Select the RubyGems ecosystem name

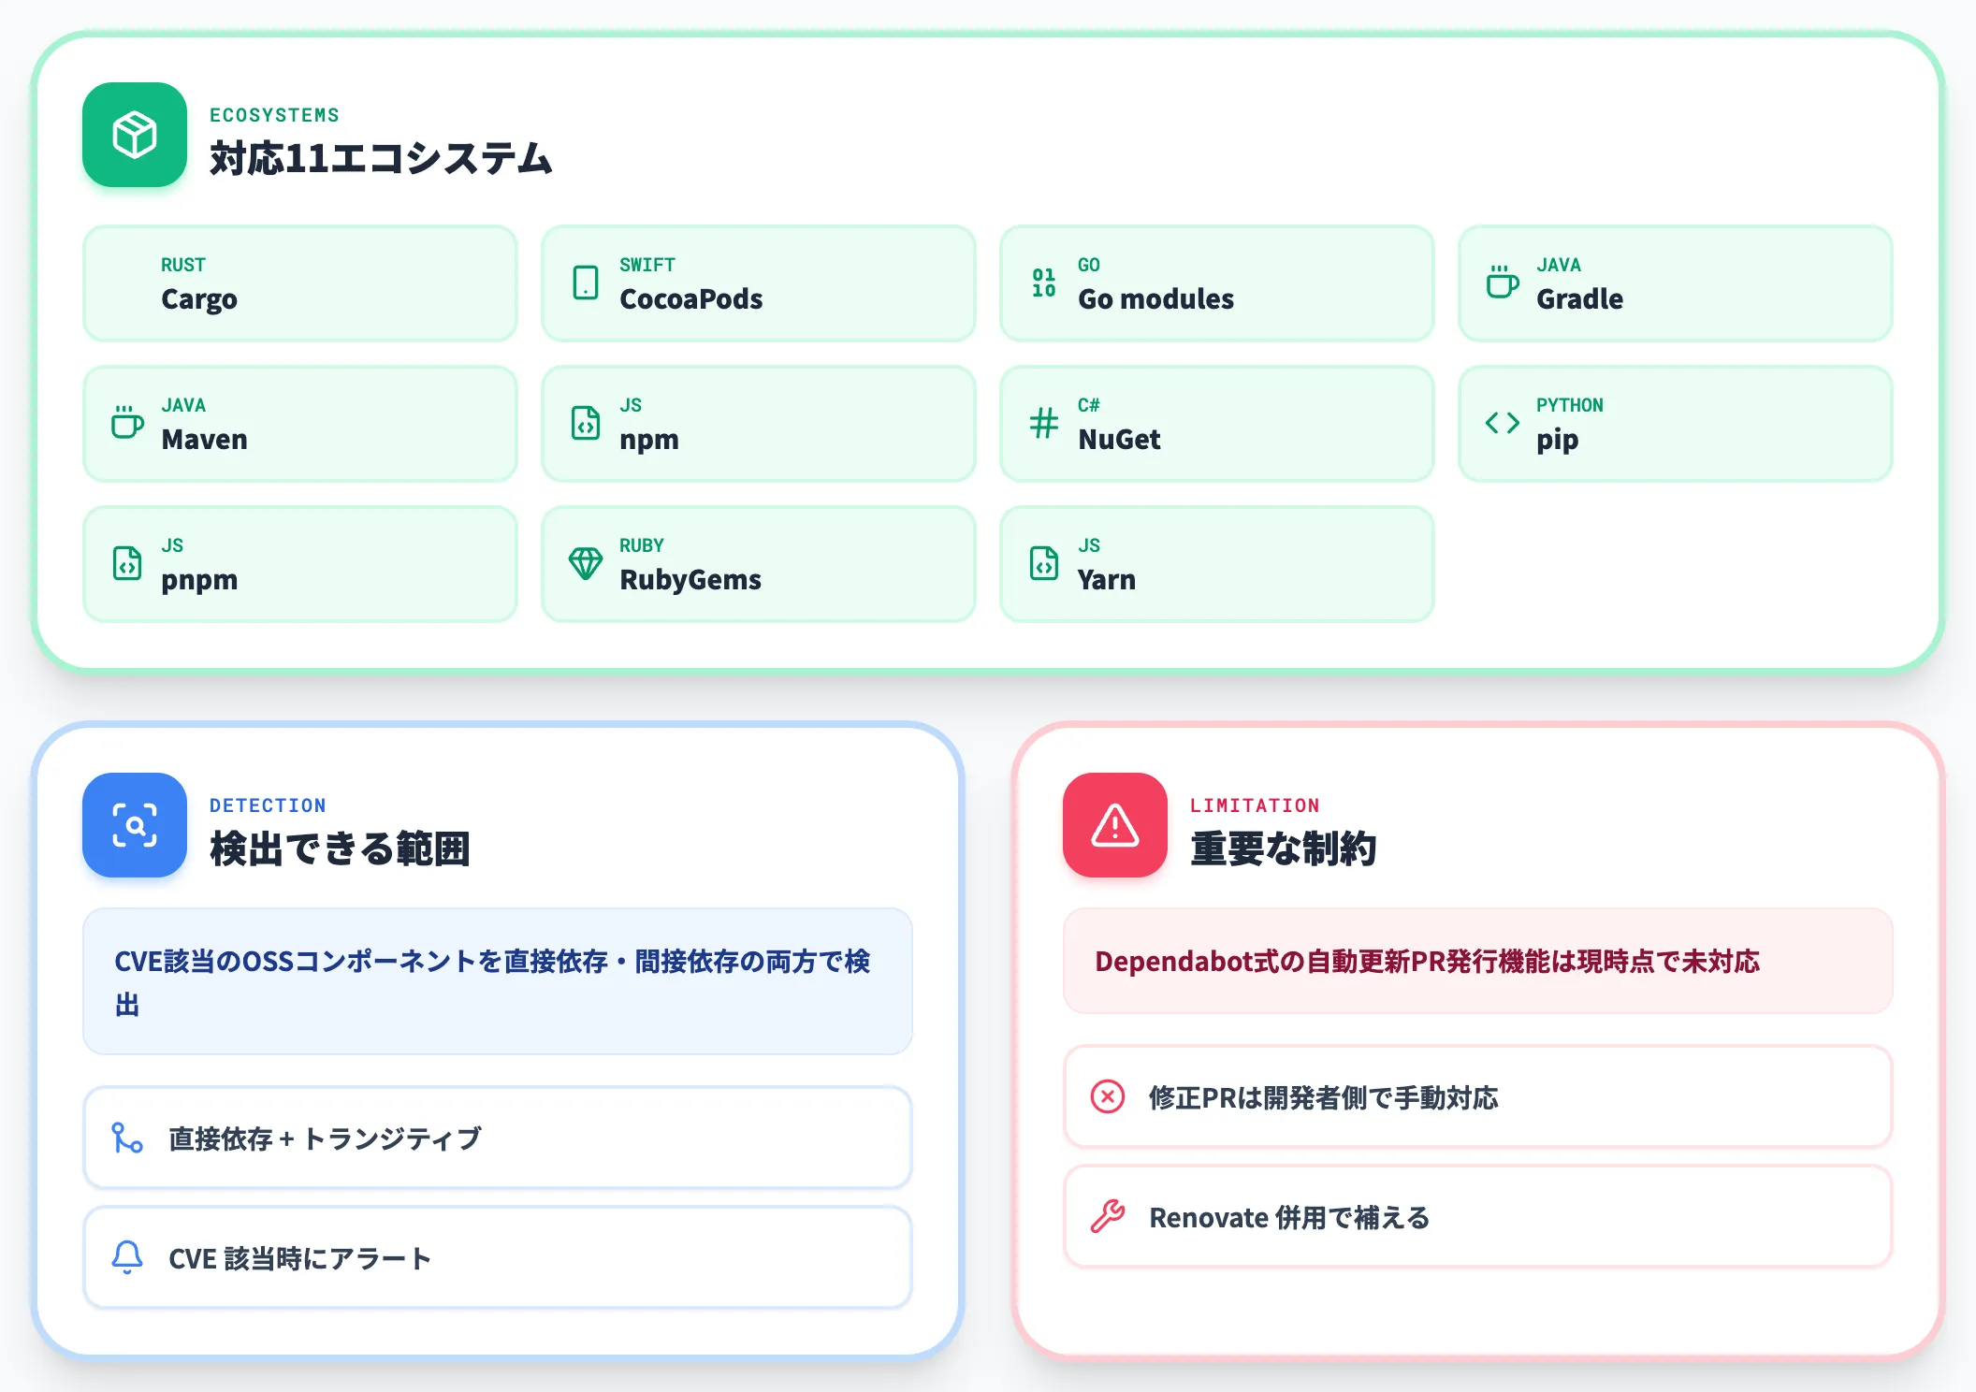click(x=690, y=580)
